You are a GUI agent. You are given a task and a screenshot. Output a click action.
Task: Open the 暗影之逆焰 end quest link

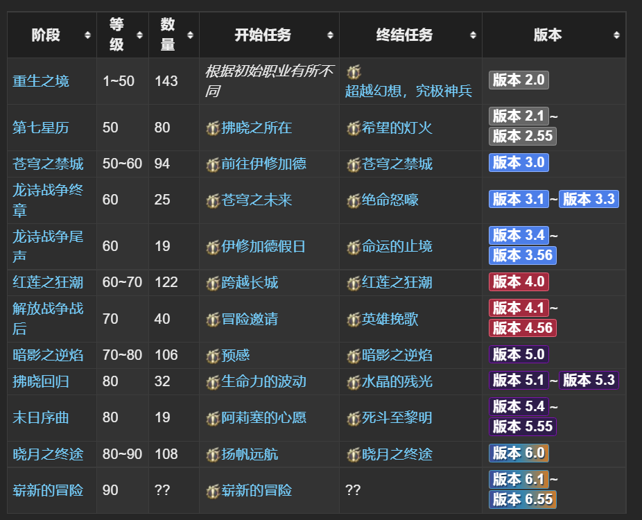[x=397, y=356]
